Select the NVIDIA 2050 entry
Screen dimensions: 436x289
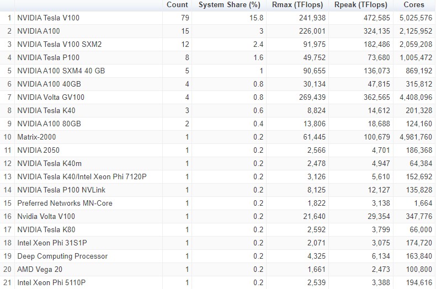(x=39, y=151)
